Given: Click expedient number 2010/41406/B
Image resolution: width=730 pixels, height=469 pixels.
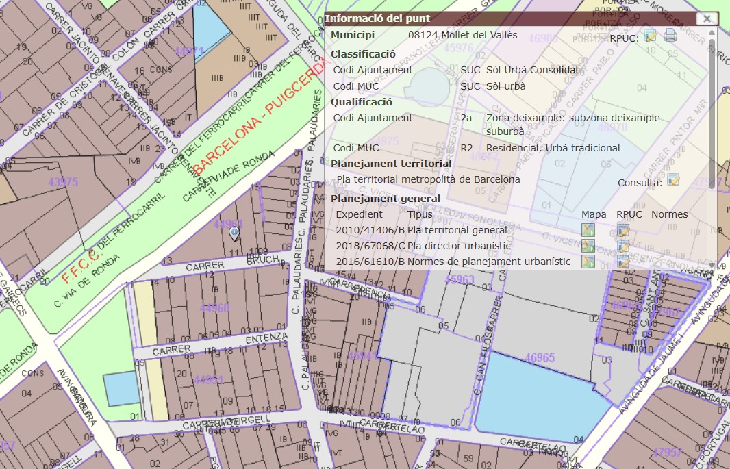Looking at the screenshot, I should coord(370,230).
